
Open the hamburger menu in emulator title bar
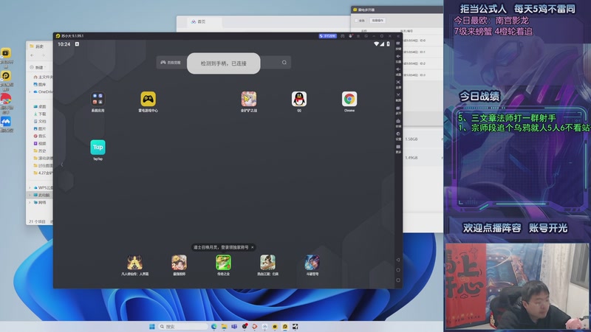click(x=358, y=36)
